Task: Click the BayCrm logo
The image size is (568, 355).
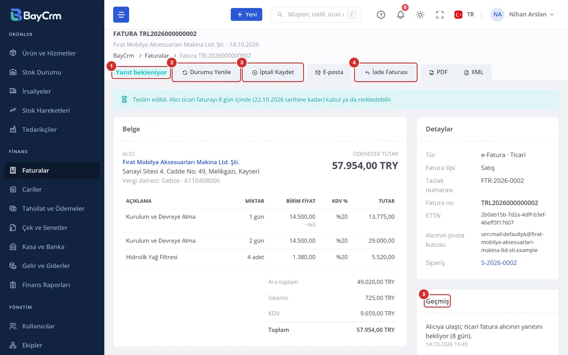Action: [x=36, y=15]
